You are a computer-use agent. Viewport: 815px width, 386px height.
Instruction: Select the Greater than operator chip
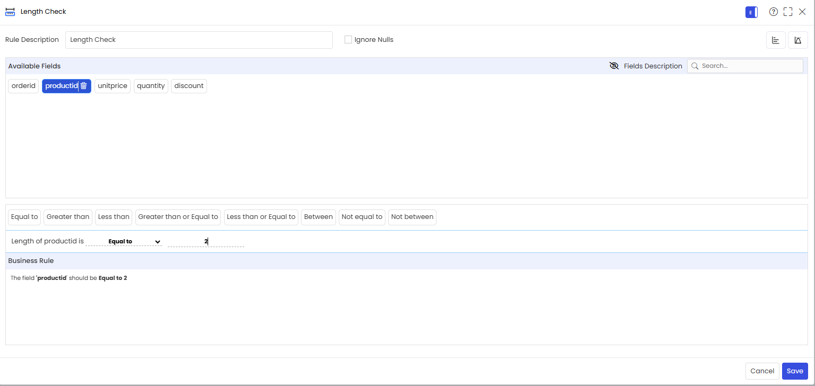coord(68,217)
